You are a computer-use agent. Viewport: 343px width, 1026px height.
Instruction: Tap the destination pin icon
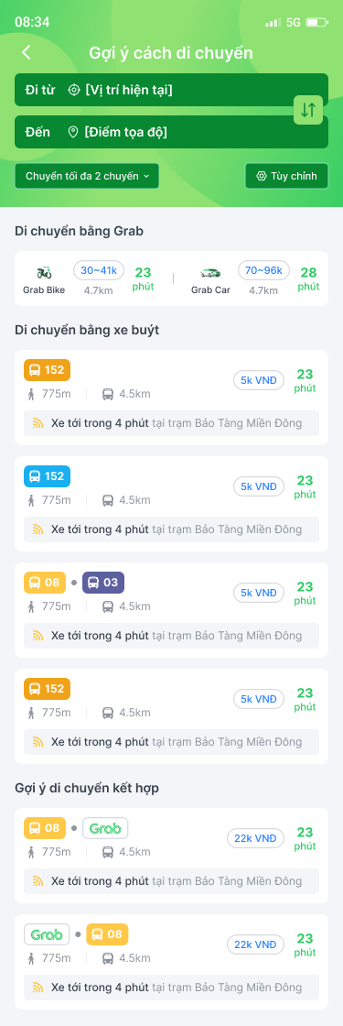pos(73,132)
